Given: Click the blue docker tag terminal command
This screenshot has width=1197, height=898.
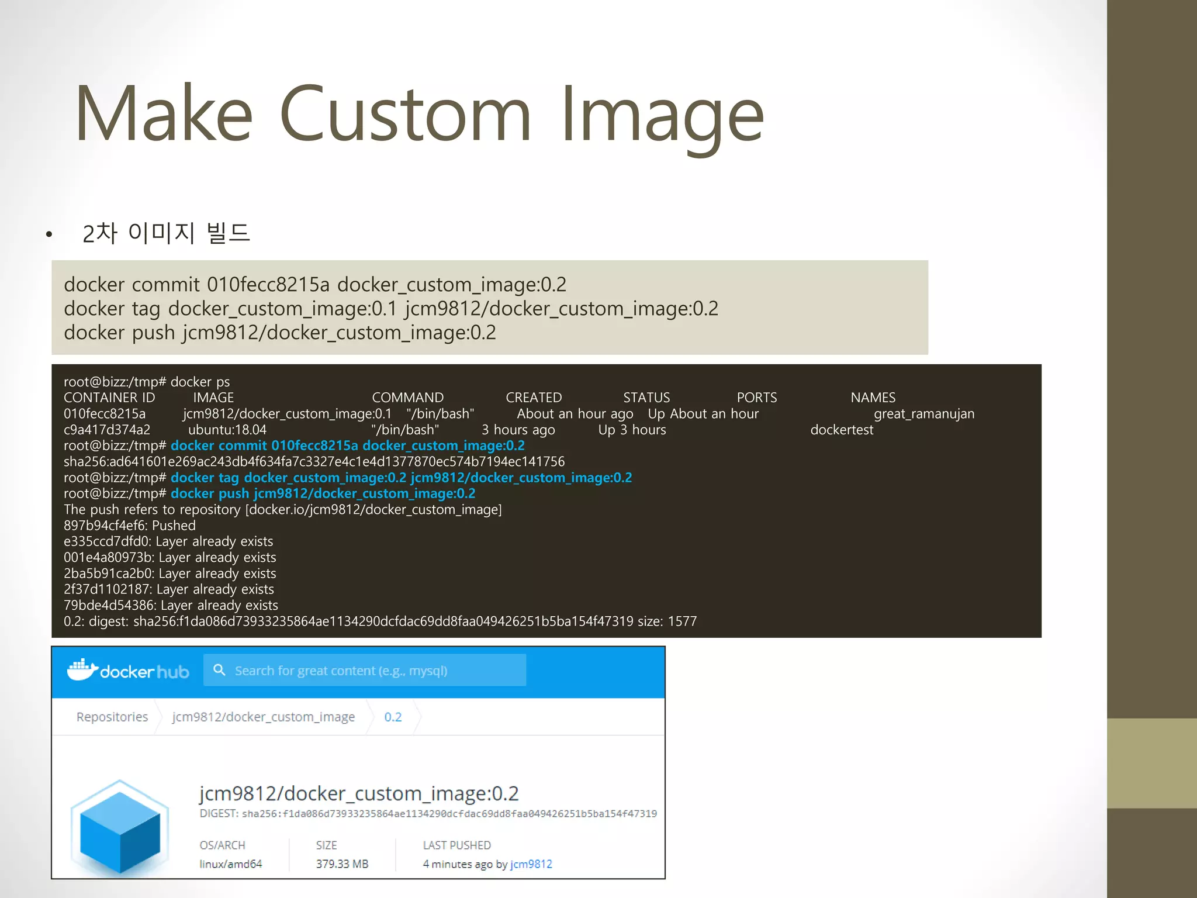Looking at the screenshot, I should click(401, 478).
